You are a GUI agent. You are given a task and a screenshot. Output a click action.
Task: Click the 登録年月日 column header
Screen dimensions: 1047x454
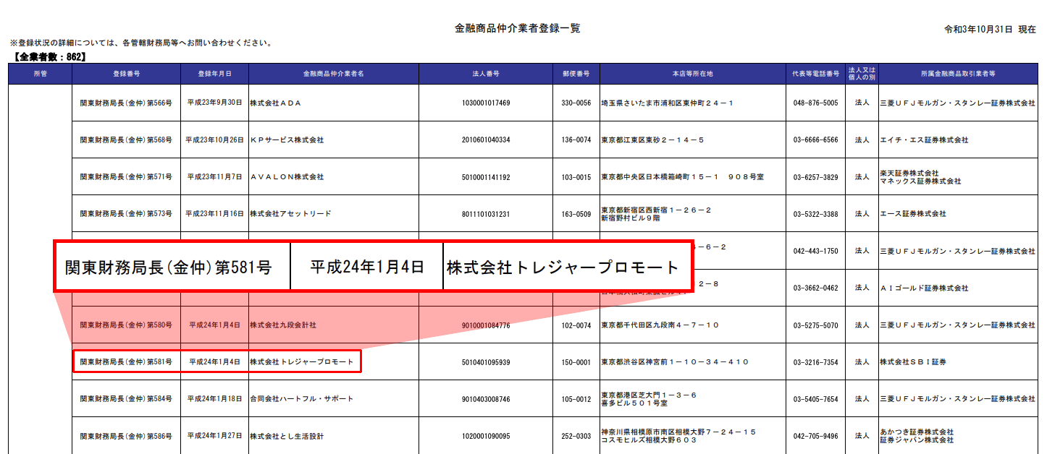click(x=214, y=74)
